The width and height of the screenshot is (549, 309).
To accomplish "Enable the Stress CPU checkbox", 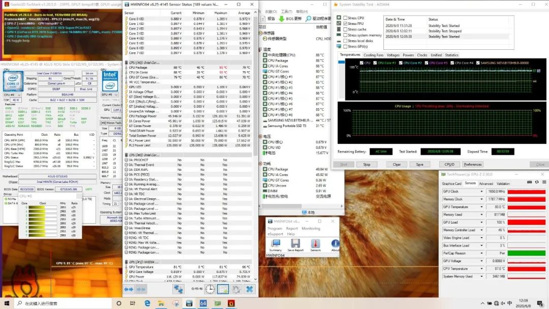I will coord(345,18).
